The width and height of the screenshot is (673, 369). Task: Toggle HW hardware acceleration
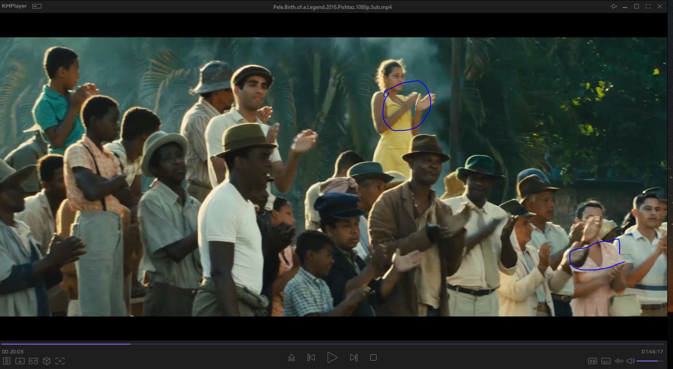tap(593, 361)
